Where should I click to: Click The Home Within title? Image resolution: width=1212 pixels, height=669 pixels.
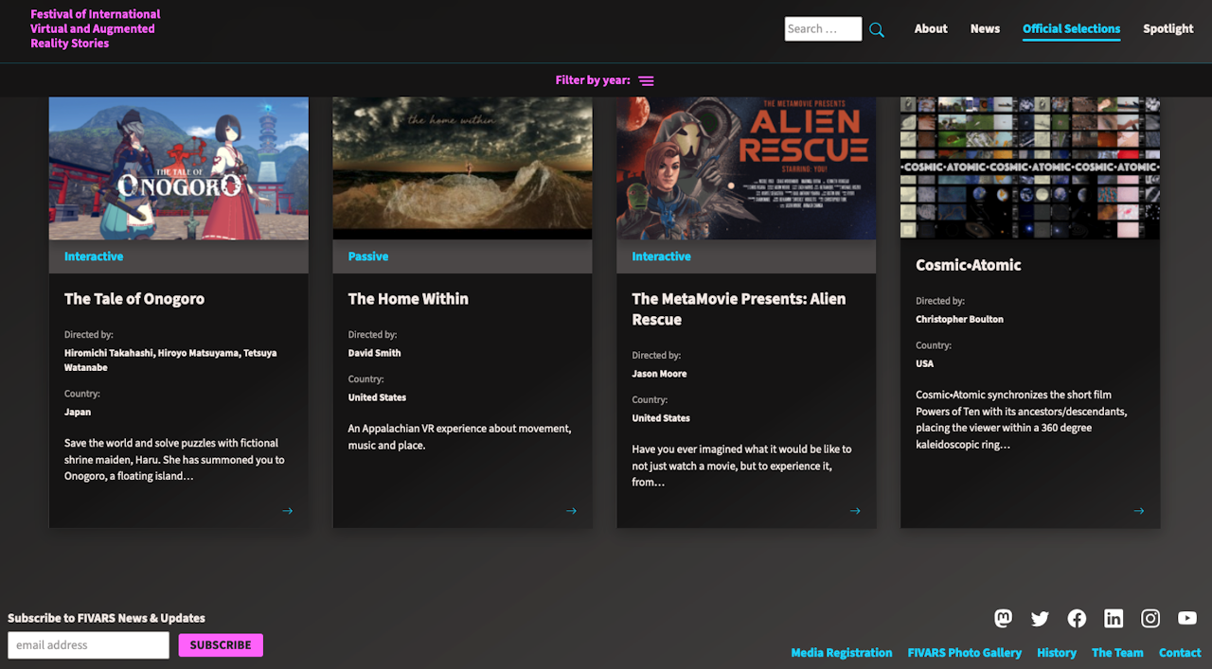click(x=408, y=299)
